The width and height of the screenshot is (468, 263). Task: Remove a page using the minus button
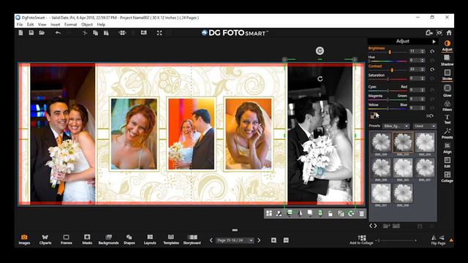[x=286, y=240]
